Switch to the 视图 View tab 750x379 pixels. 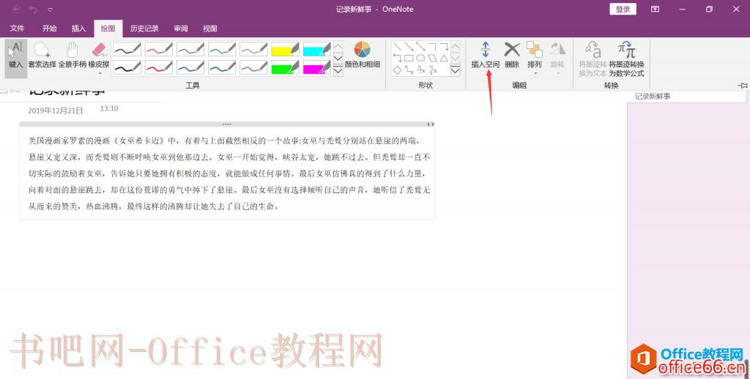(x=210, y=29)
